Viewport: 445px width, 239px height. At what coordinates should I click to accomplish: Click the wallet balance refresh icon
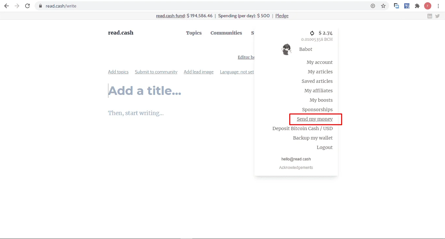(x=312, y=33)
